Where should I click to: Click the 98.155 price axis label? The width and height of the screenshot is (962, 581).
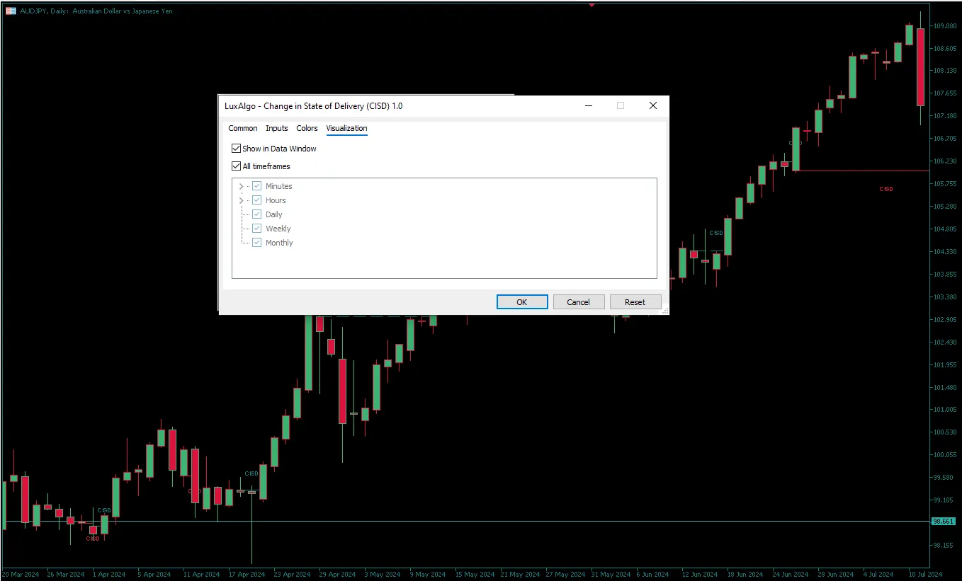944,546
